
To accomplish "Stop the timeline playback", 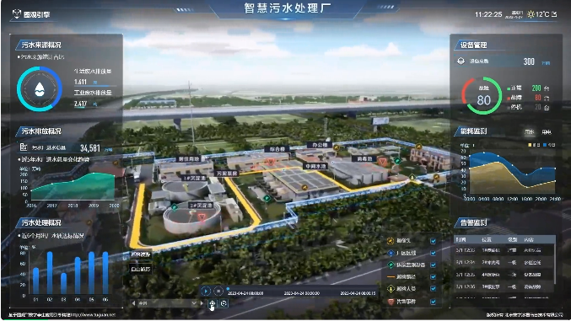I will (x=218, y=292).
